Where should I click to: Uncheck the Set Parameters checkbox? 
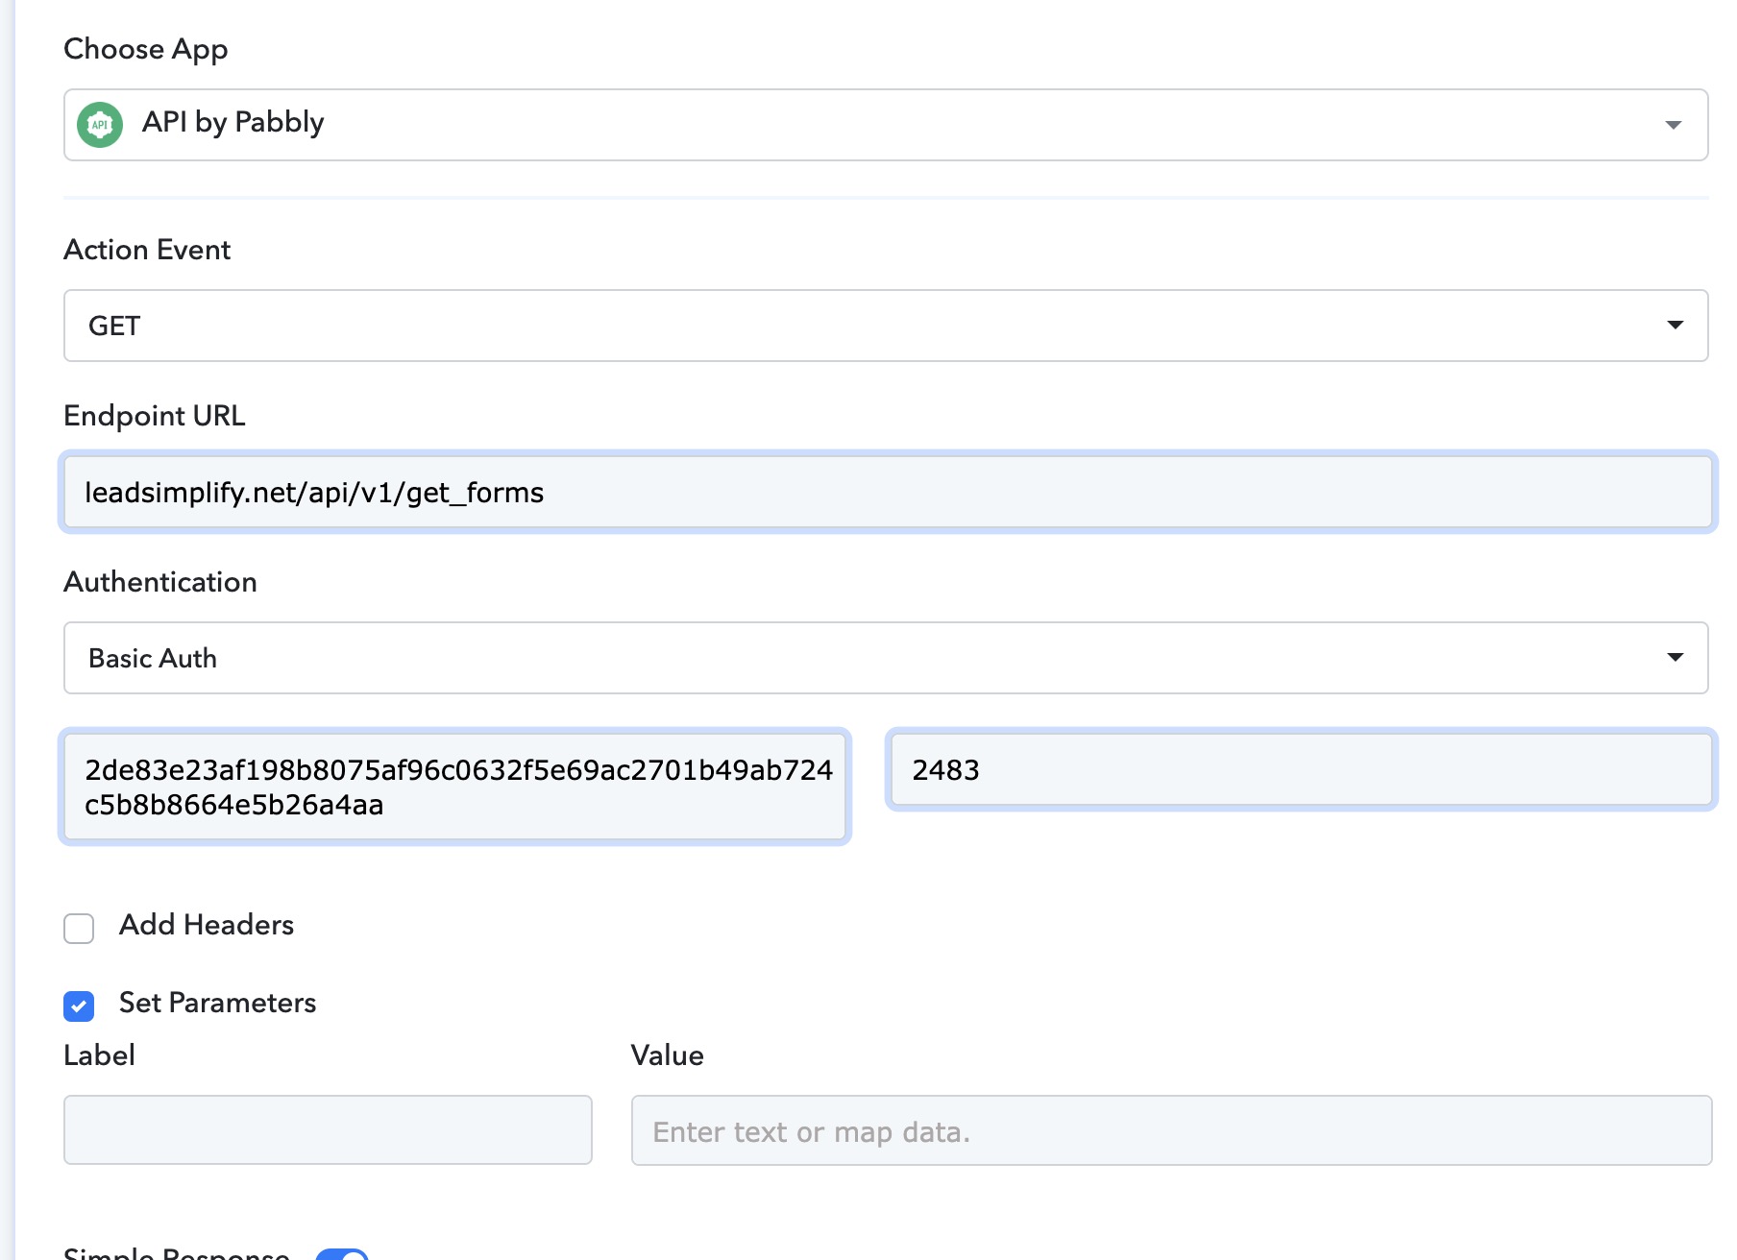(79, 1006)
